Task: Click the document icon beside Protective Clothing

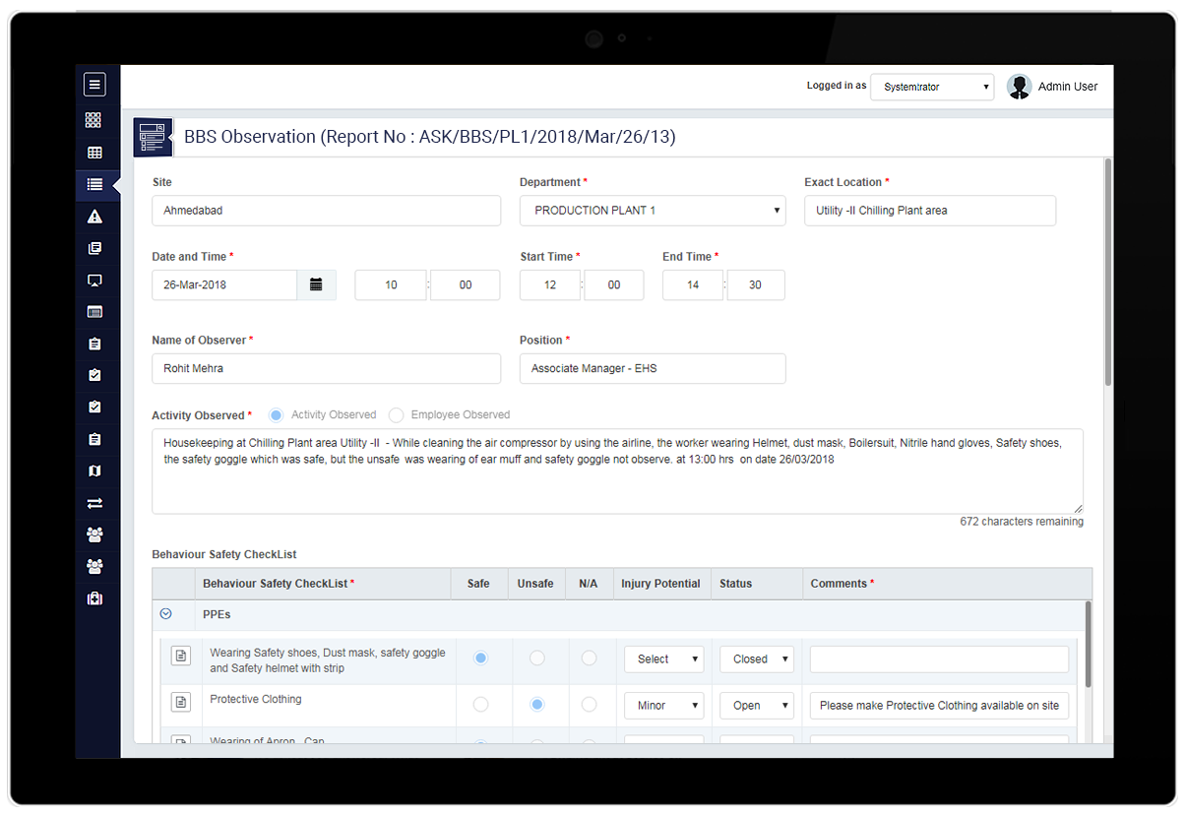Action: (180, 702)
